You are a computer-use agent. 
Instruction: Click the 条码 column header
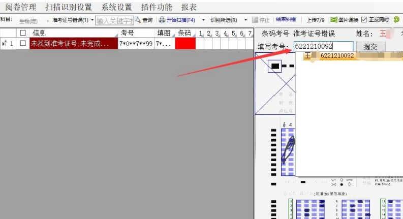point(185,33)
